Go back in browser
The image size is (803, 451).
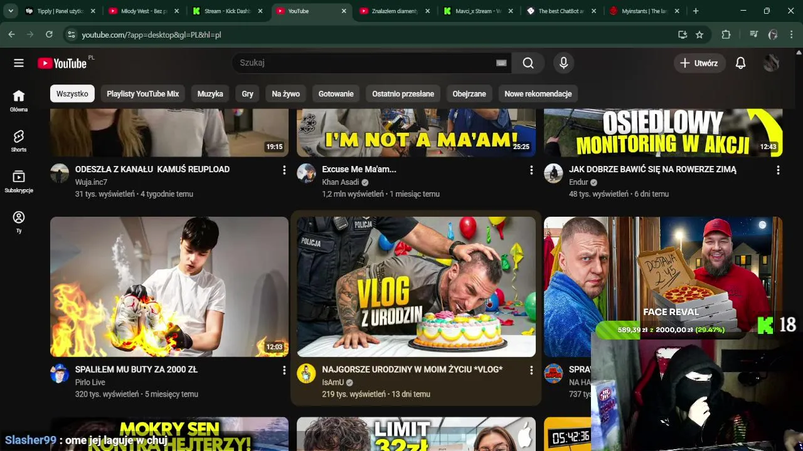pyautogui.click(x=11, y=34)
